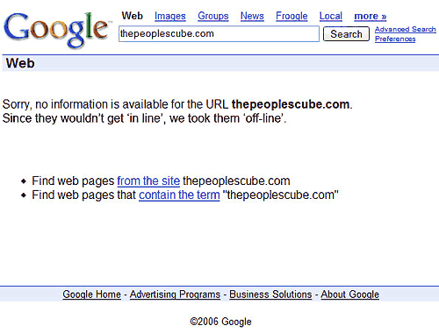Image resolution: width=439 pixels, height=333 pixels.
Task: Go to the News search
Action: coord(252,16)
